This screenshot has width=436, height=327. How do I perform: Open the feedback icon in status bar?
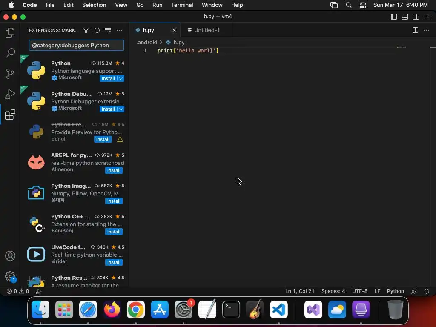coord(414,291)
